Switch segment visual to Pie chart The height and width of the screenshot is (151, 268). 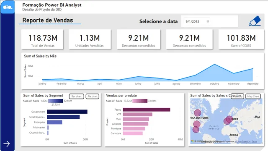(92, 96)
